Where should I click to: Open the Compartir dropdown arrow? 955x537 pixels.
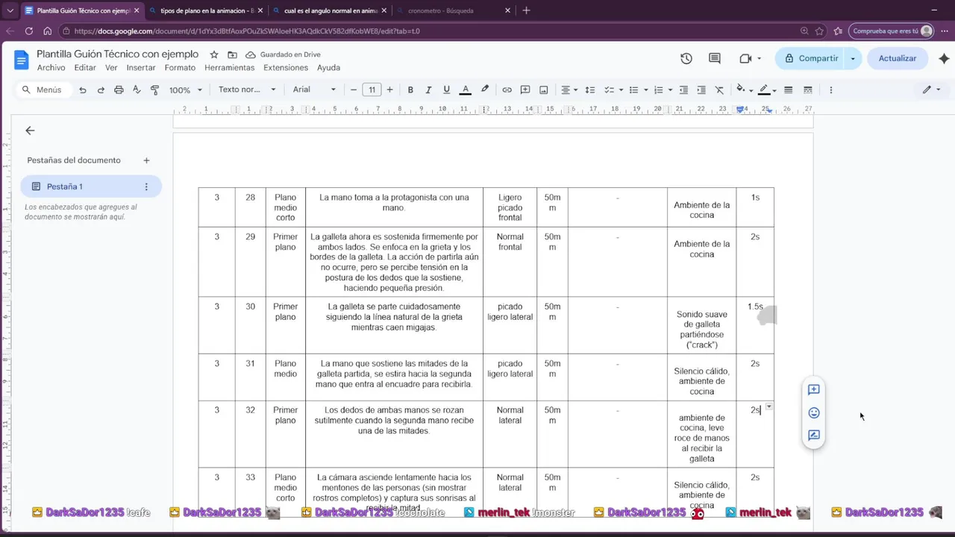point(853,58)
